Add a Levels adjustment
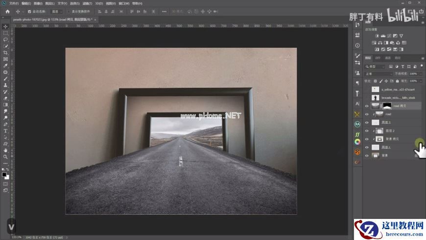Viewport: 426px width, 240px height. (x=383, y=36)
